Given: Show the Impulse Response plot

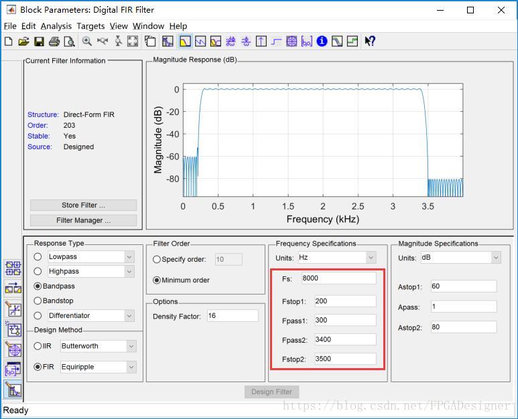Looking at the screenshot, I should 261,41.
